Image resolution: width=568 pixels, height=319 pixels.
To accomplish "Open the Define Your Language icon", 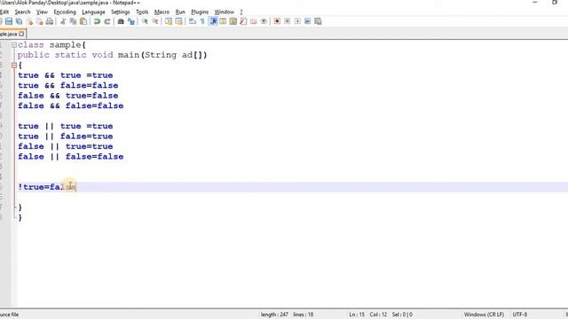I will click(x=223, y=21).
